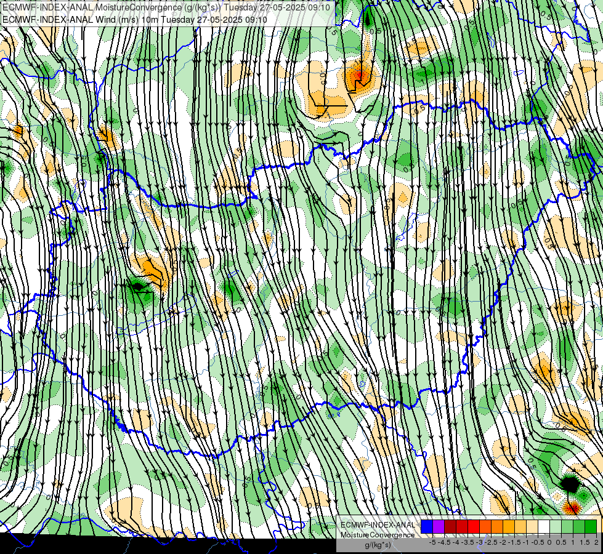Click the g/(kg*s) unit label in legend
Image resolution: width=603 pixels, height=554 pixels.
(x=378, y=545)
